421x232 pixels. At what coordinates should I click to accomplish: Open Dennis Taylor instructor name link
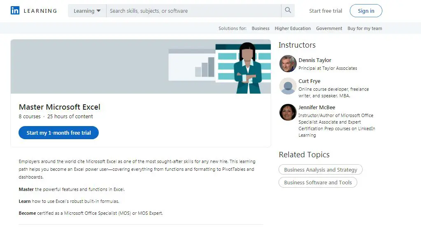[315, 60]
